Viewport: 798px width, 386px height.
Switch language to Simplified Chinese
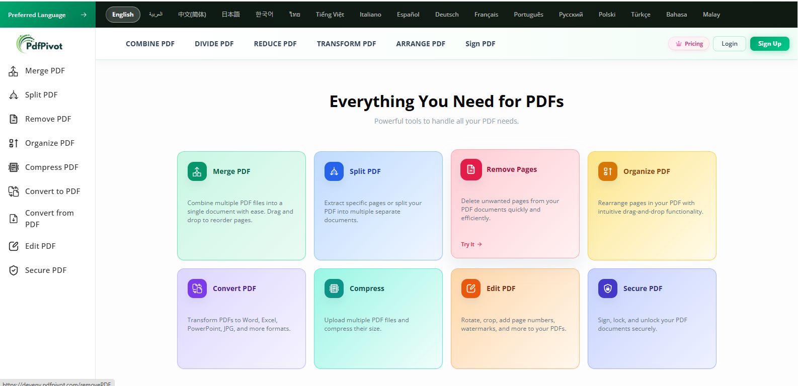[192, 15]
